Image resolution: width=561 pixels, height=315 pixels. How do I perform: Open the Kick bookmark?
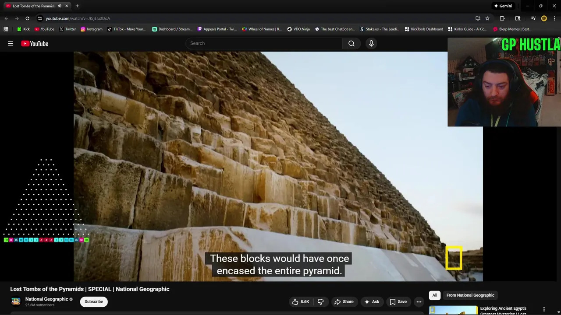click(x=23, y=29)
